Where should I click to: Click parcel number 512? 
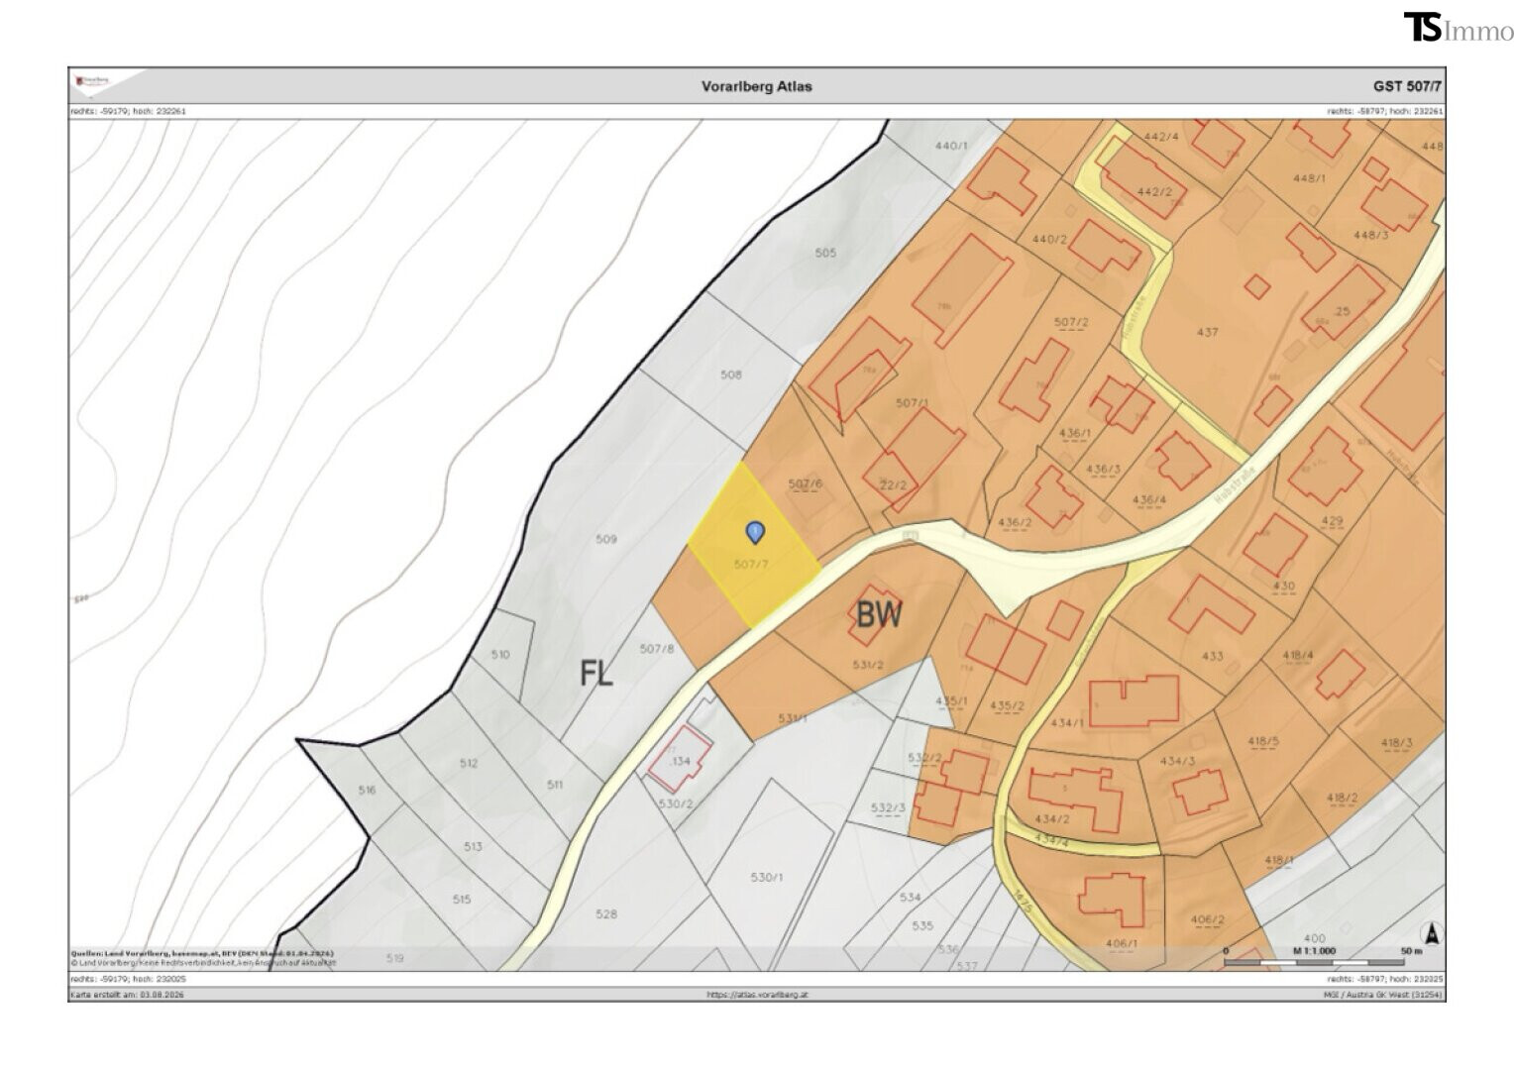point(469,763)
